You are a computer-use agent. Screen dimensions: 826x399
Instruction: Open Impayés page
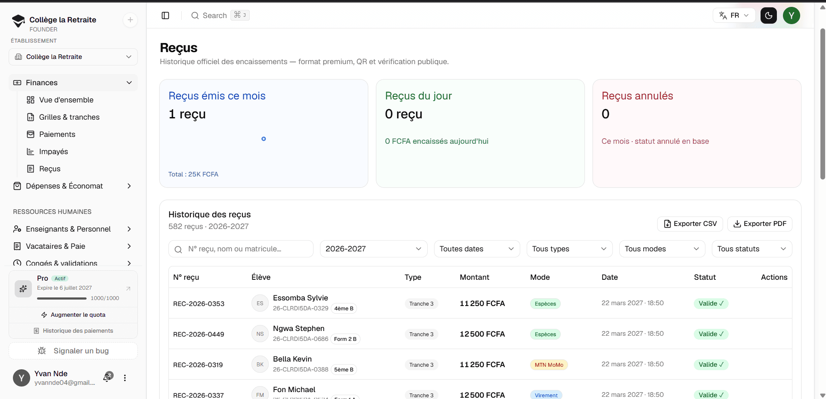click(x=53, y=152)
